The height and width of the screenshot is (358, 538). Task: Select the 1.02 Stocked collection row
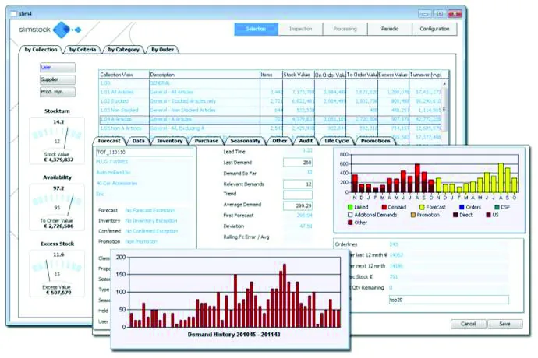point(271,101)
